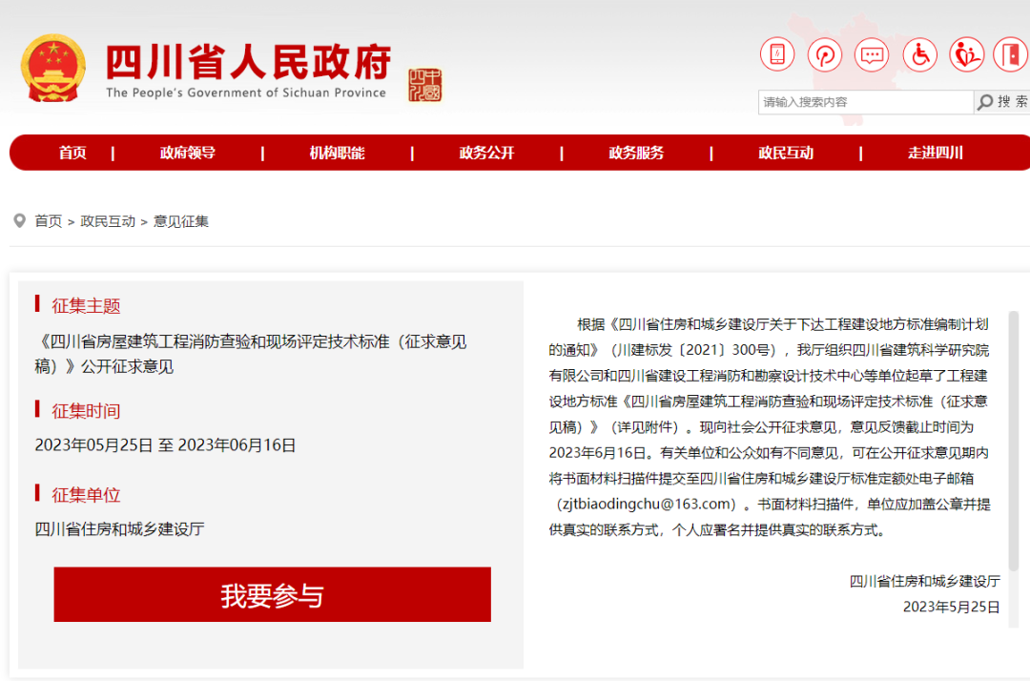This screenshot has height=681, width=1030.
Task: Open the 政务公开 navigation menu item
Action: coord(486,153)
